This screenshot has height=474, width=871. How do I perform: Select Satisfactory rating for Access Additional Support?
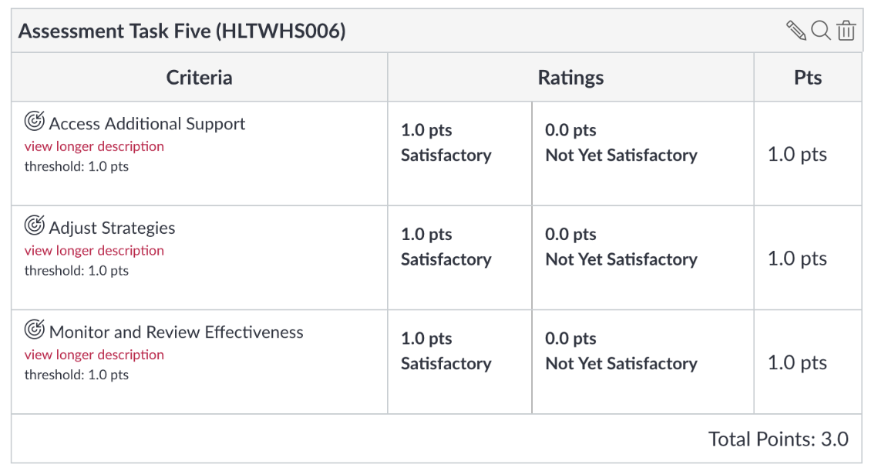click(x=459, y=154)
